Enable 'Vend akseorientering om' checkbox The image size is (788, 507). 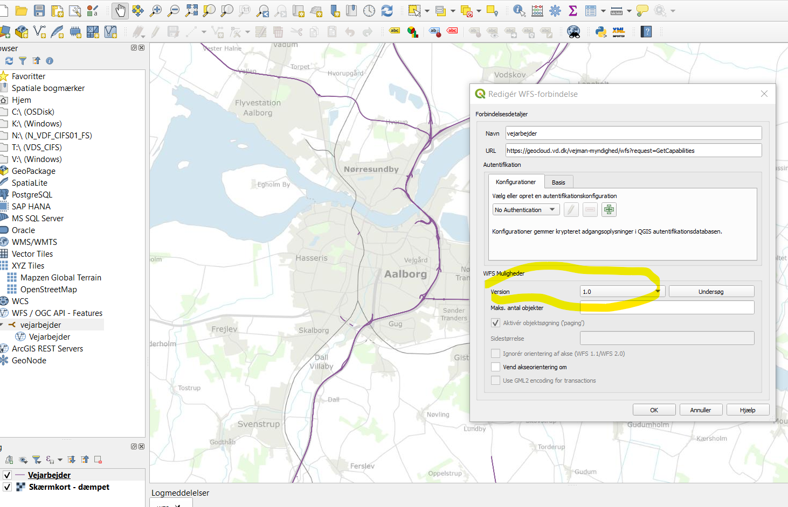click(495, 367)
